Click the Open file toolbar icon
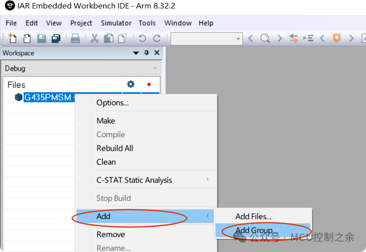366x252 pixels. tap(27, 38)
